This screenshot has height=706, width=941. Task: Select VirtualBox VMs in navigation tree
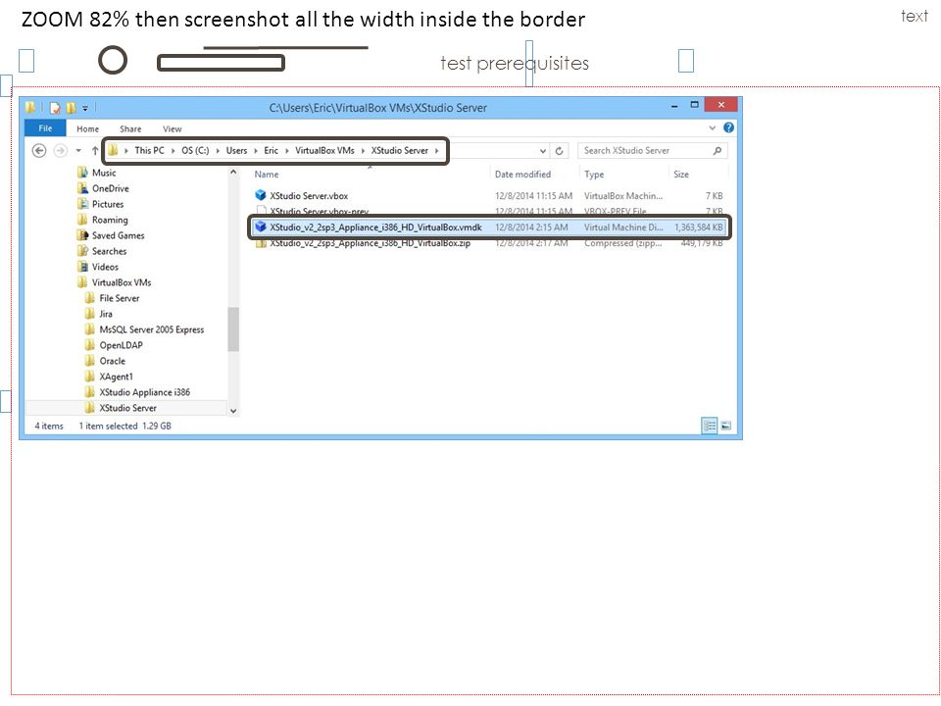[x=122, y=282]
